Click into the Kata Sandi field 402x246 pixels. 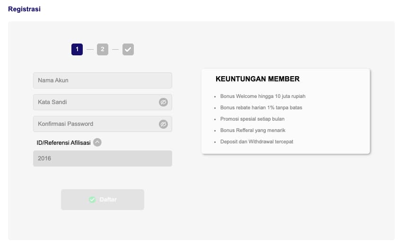95,102
